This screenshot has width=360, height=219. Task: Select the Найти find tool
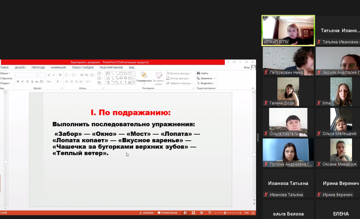tap(202, 73)
